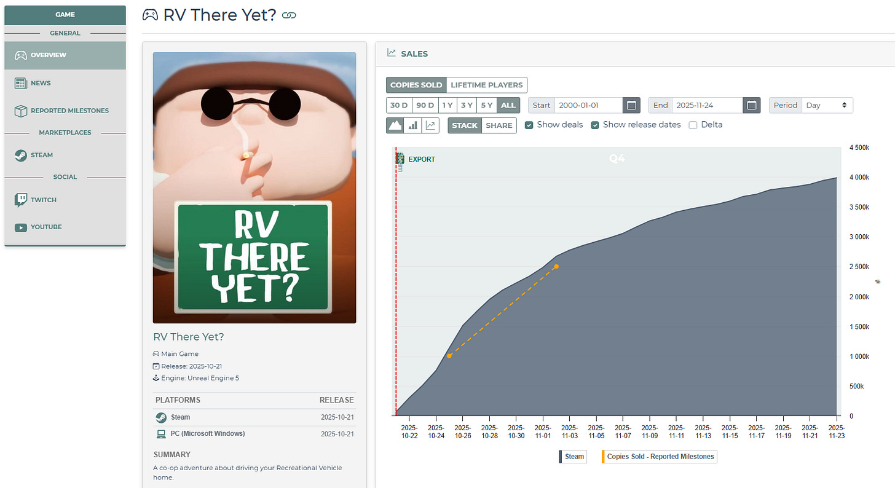Set range to 5 Y
The image size is (895, 488).
click(x=487, y=105)
